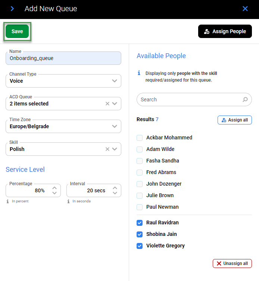Decrease the Interval value with down arrow

point(115,193)
